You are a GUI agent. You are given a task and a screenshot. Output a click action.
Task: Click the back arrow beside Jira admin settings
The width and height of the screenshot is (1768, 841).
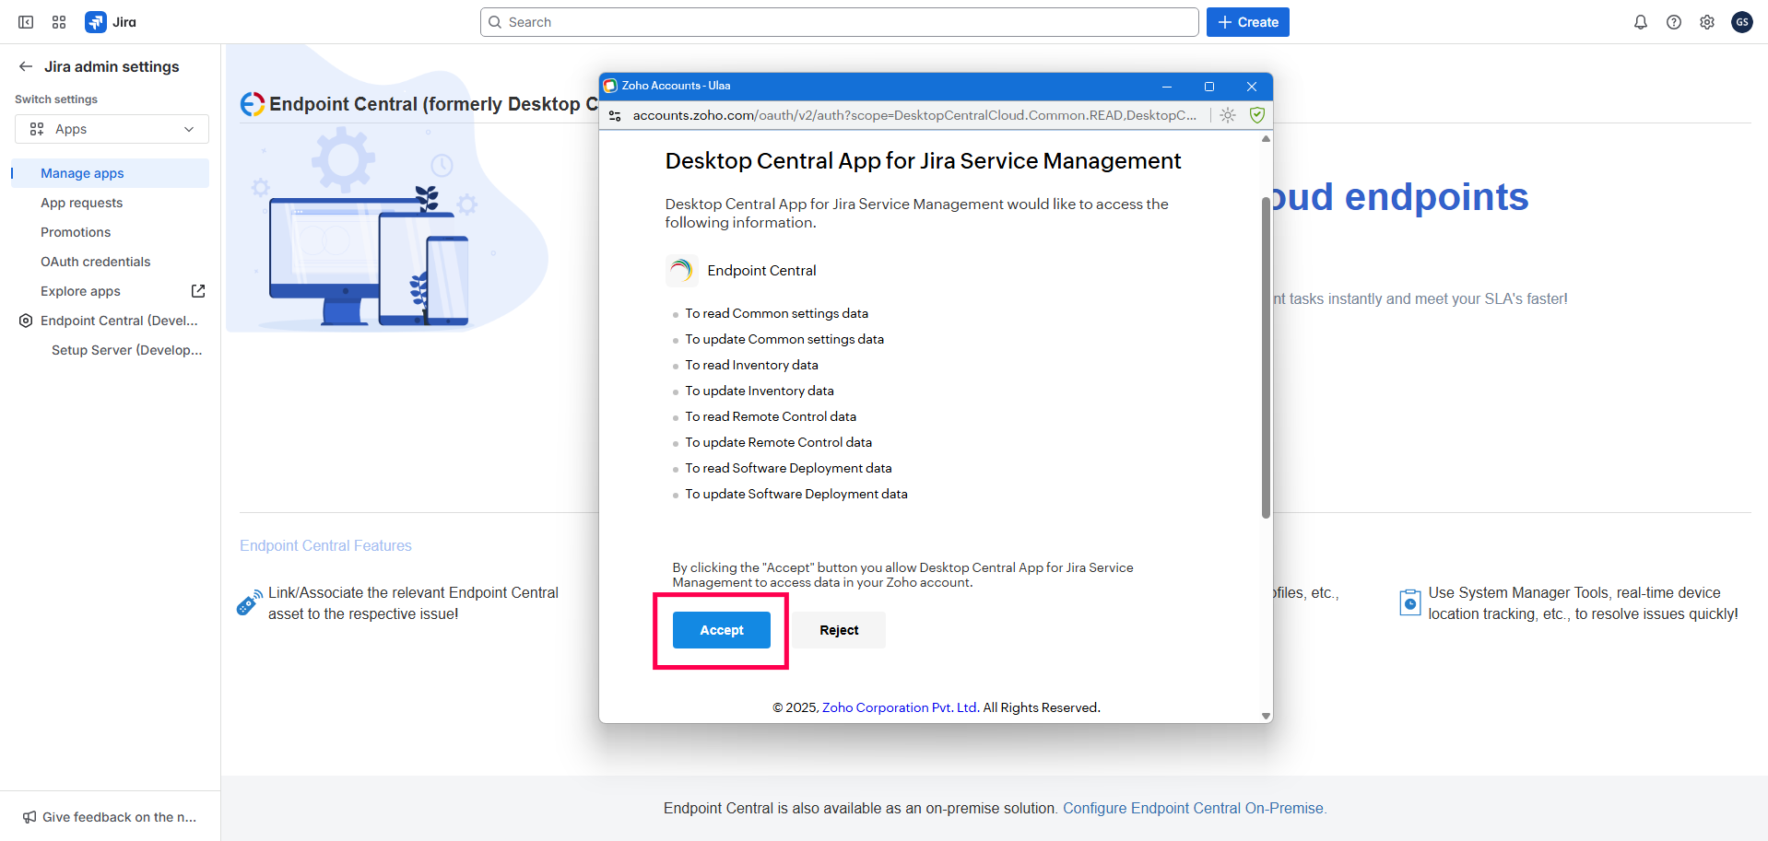[x=25, y=66]
